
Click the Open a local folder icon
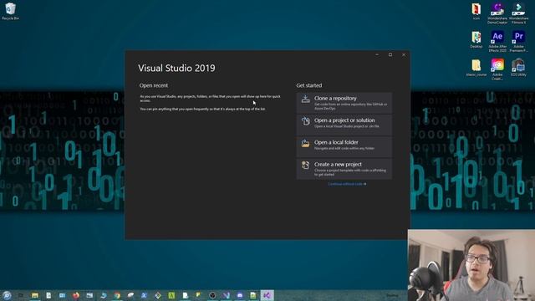coord(305,143)
